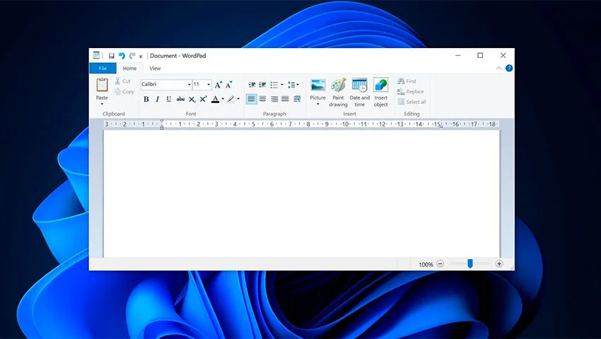Click the first-line indent marker on ruler
Screen dimensions: 601x339
coord(162,121)
